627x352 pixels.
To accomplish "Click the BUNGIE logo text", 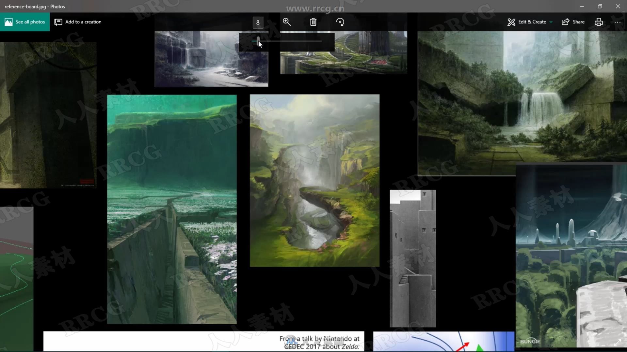I will [x=530, y=341].
